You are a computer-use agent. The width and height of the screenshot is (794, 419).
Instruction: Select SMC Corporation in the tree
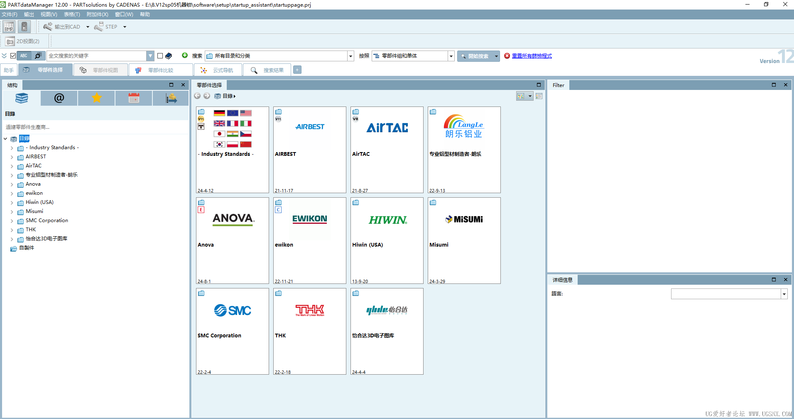tap(47, 220)
